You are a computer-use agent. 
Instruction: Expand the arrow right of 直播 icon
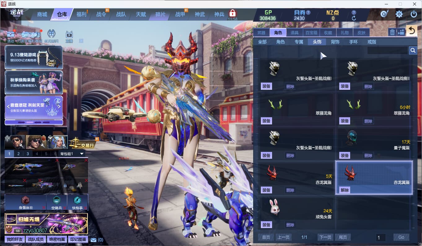point(81,41)
